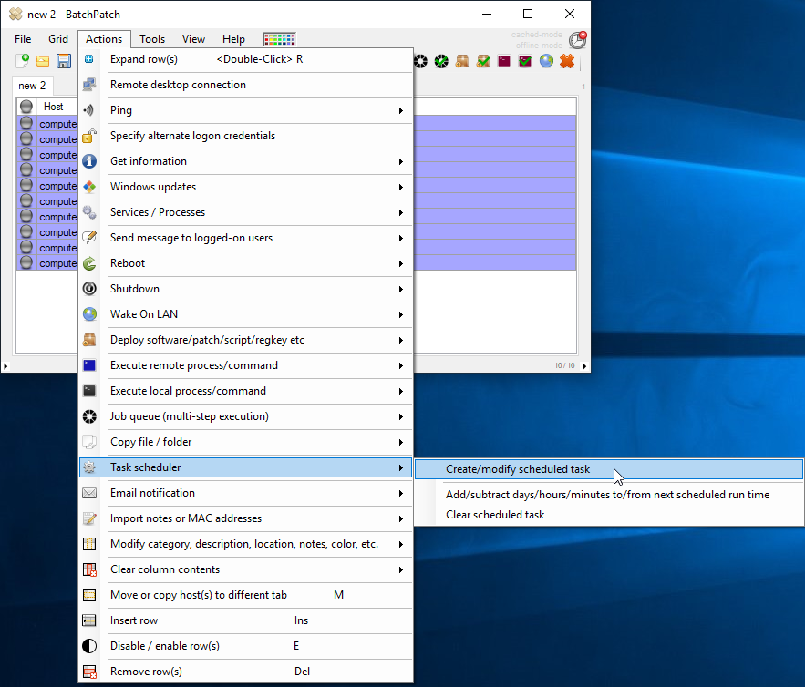Viewport: 805px width, 687px height.
Task: Click the blue info icon for Get information
Action: click(89, 161)
